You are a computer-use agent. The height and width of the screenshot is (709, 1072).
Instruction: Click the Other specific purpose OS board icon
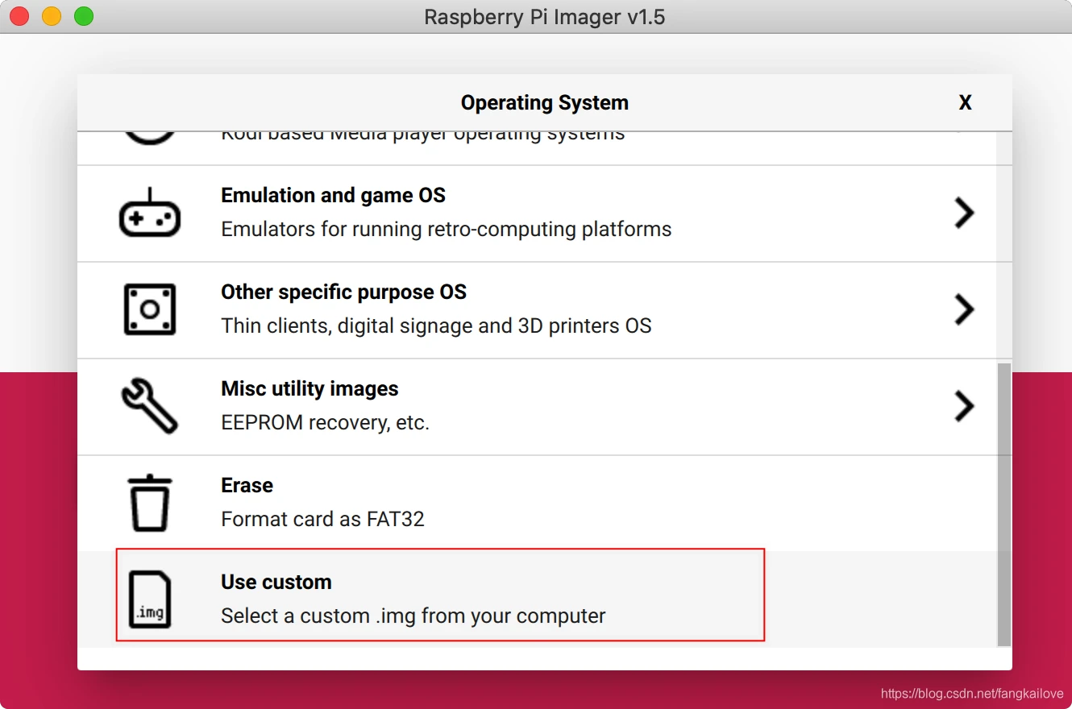tap(150, 309)
